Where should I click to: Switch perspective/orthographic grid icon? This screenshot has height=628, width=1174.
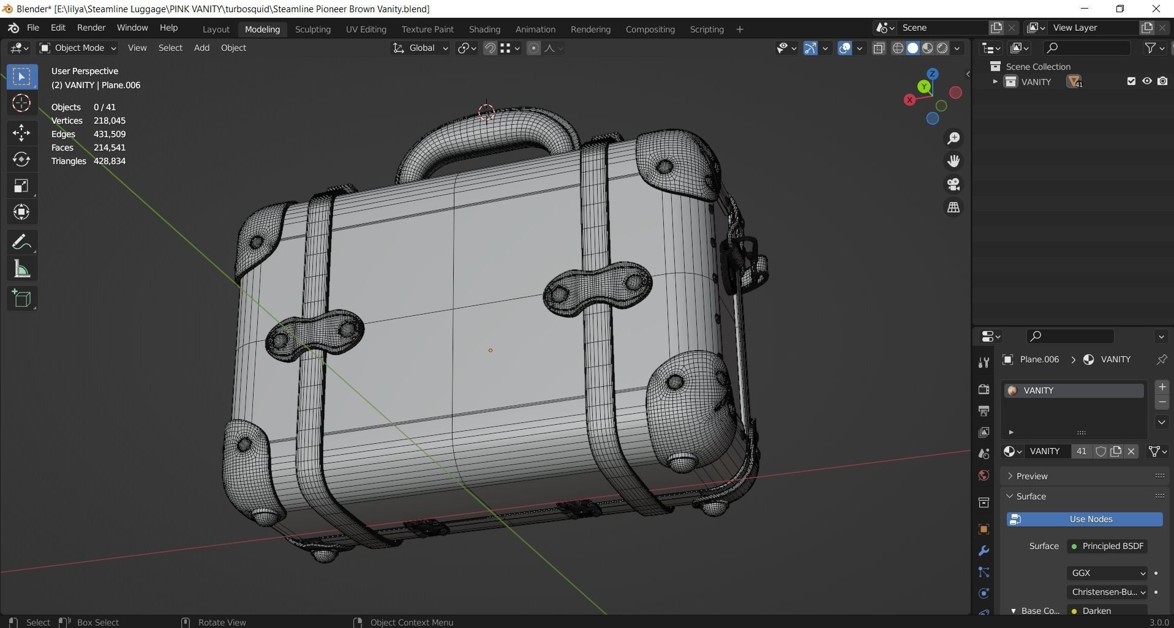(954, 207)
